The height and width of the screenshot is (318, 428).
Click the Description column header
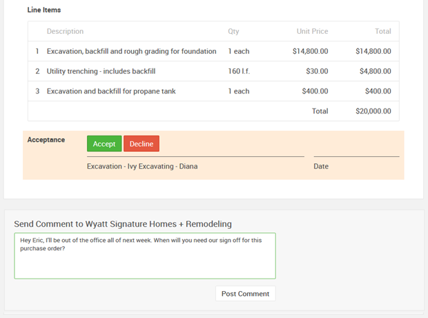click(65, 31)
